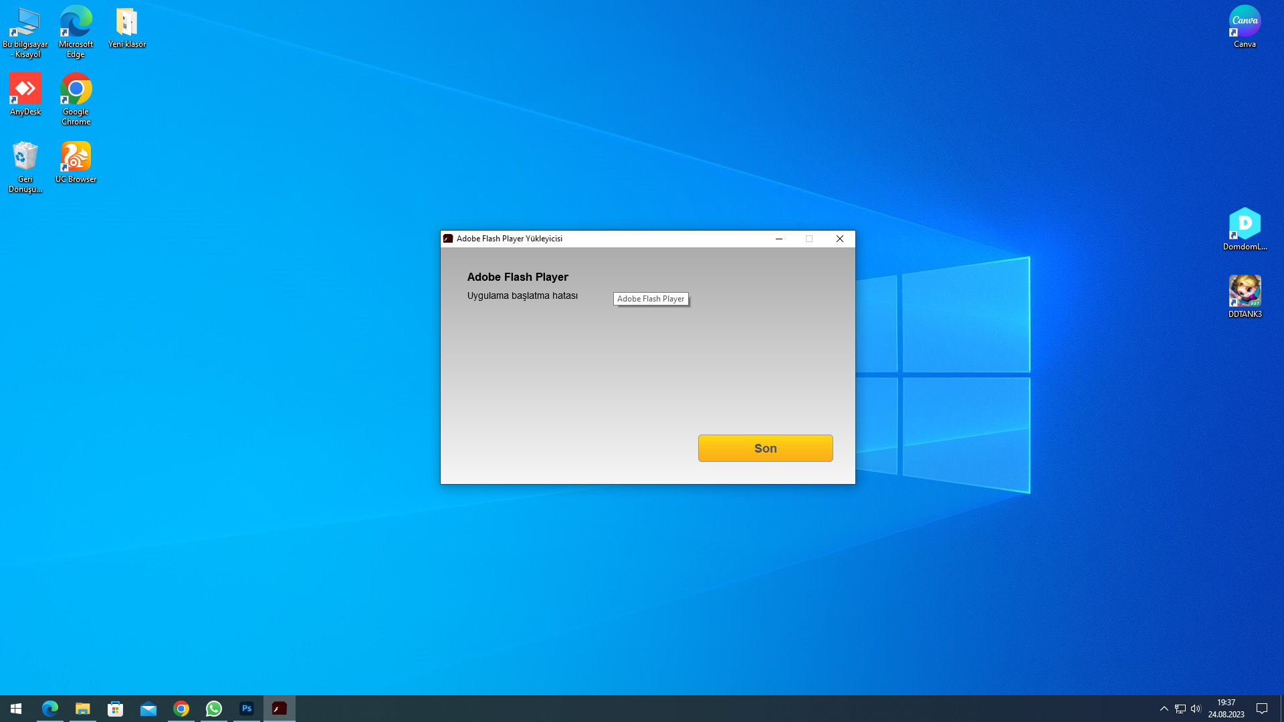Click the taskbar clock and date
Viewport: 1284px width, 722px height.
pos(1226,709)
